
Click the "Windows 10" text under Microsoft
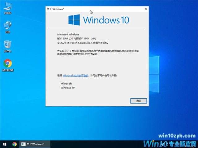point(67,88)
